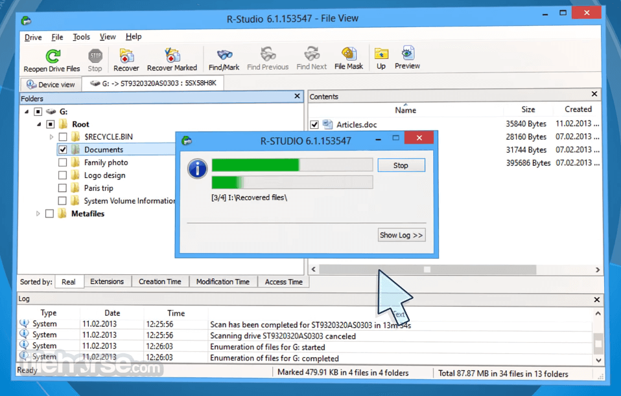Sort by Extensions tab

[x=107, y=281]
